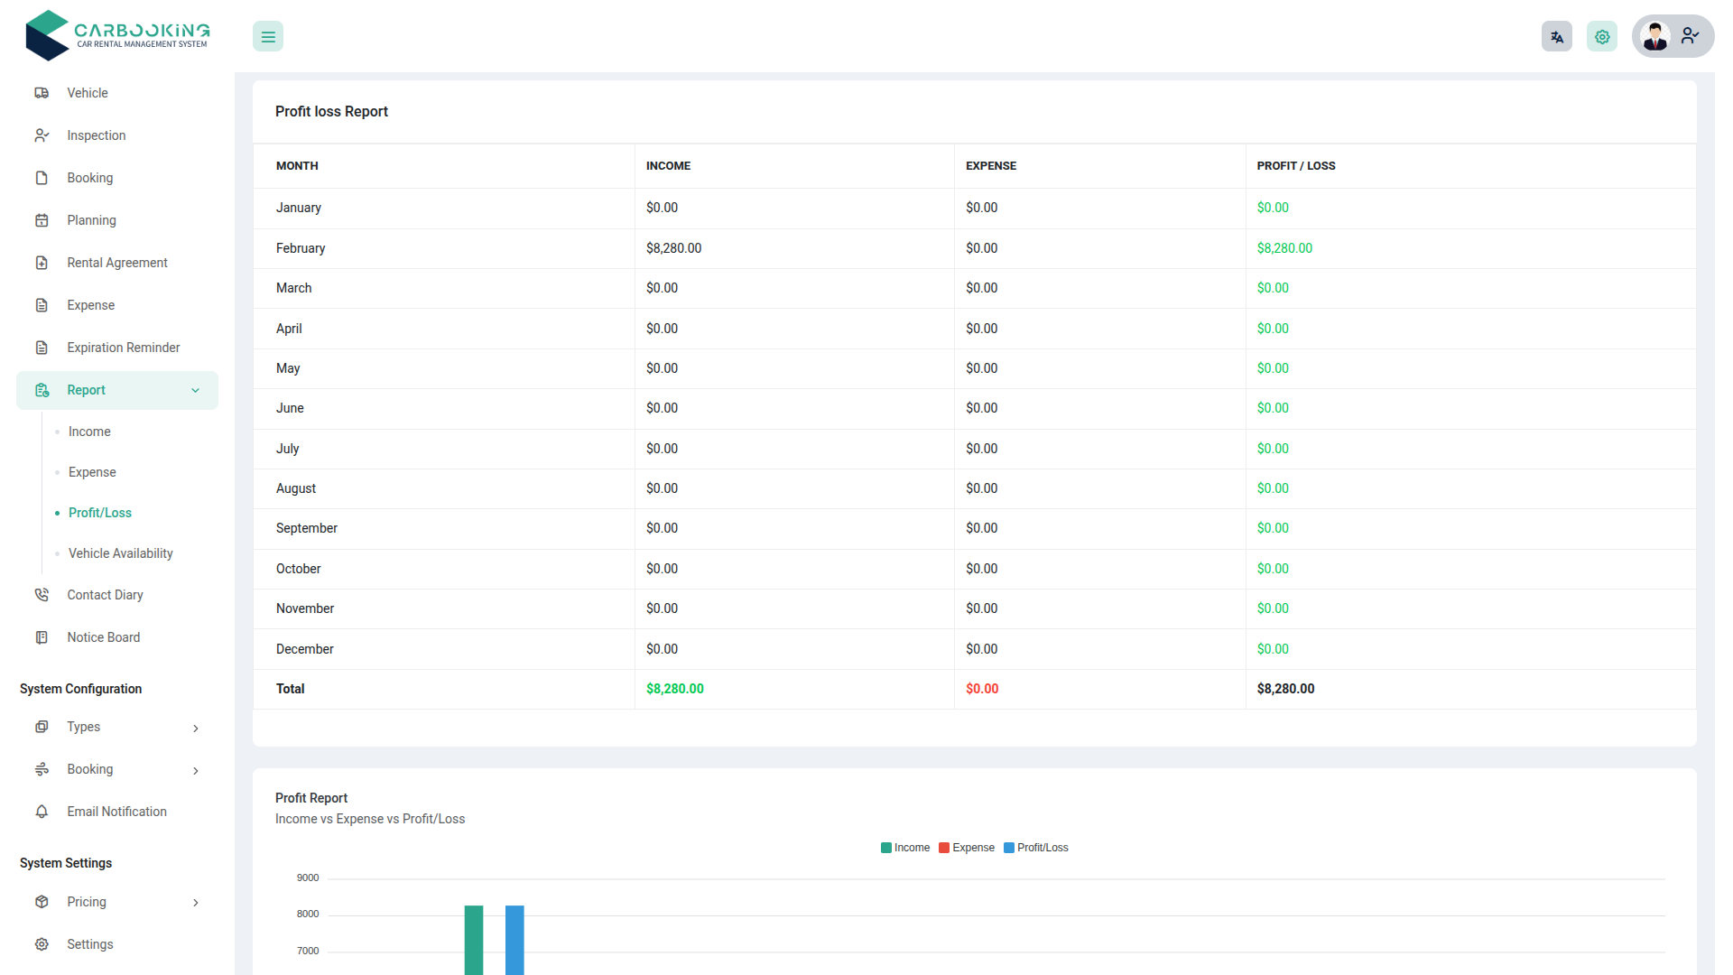Click the Expiration Reminder link
The height and width of the screenshot is (975, 1733).
123,348
